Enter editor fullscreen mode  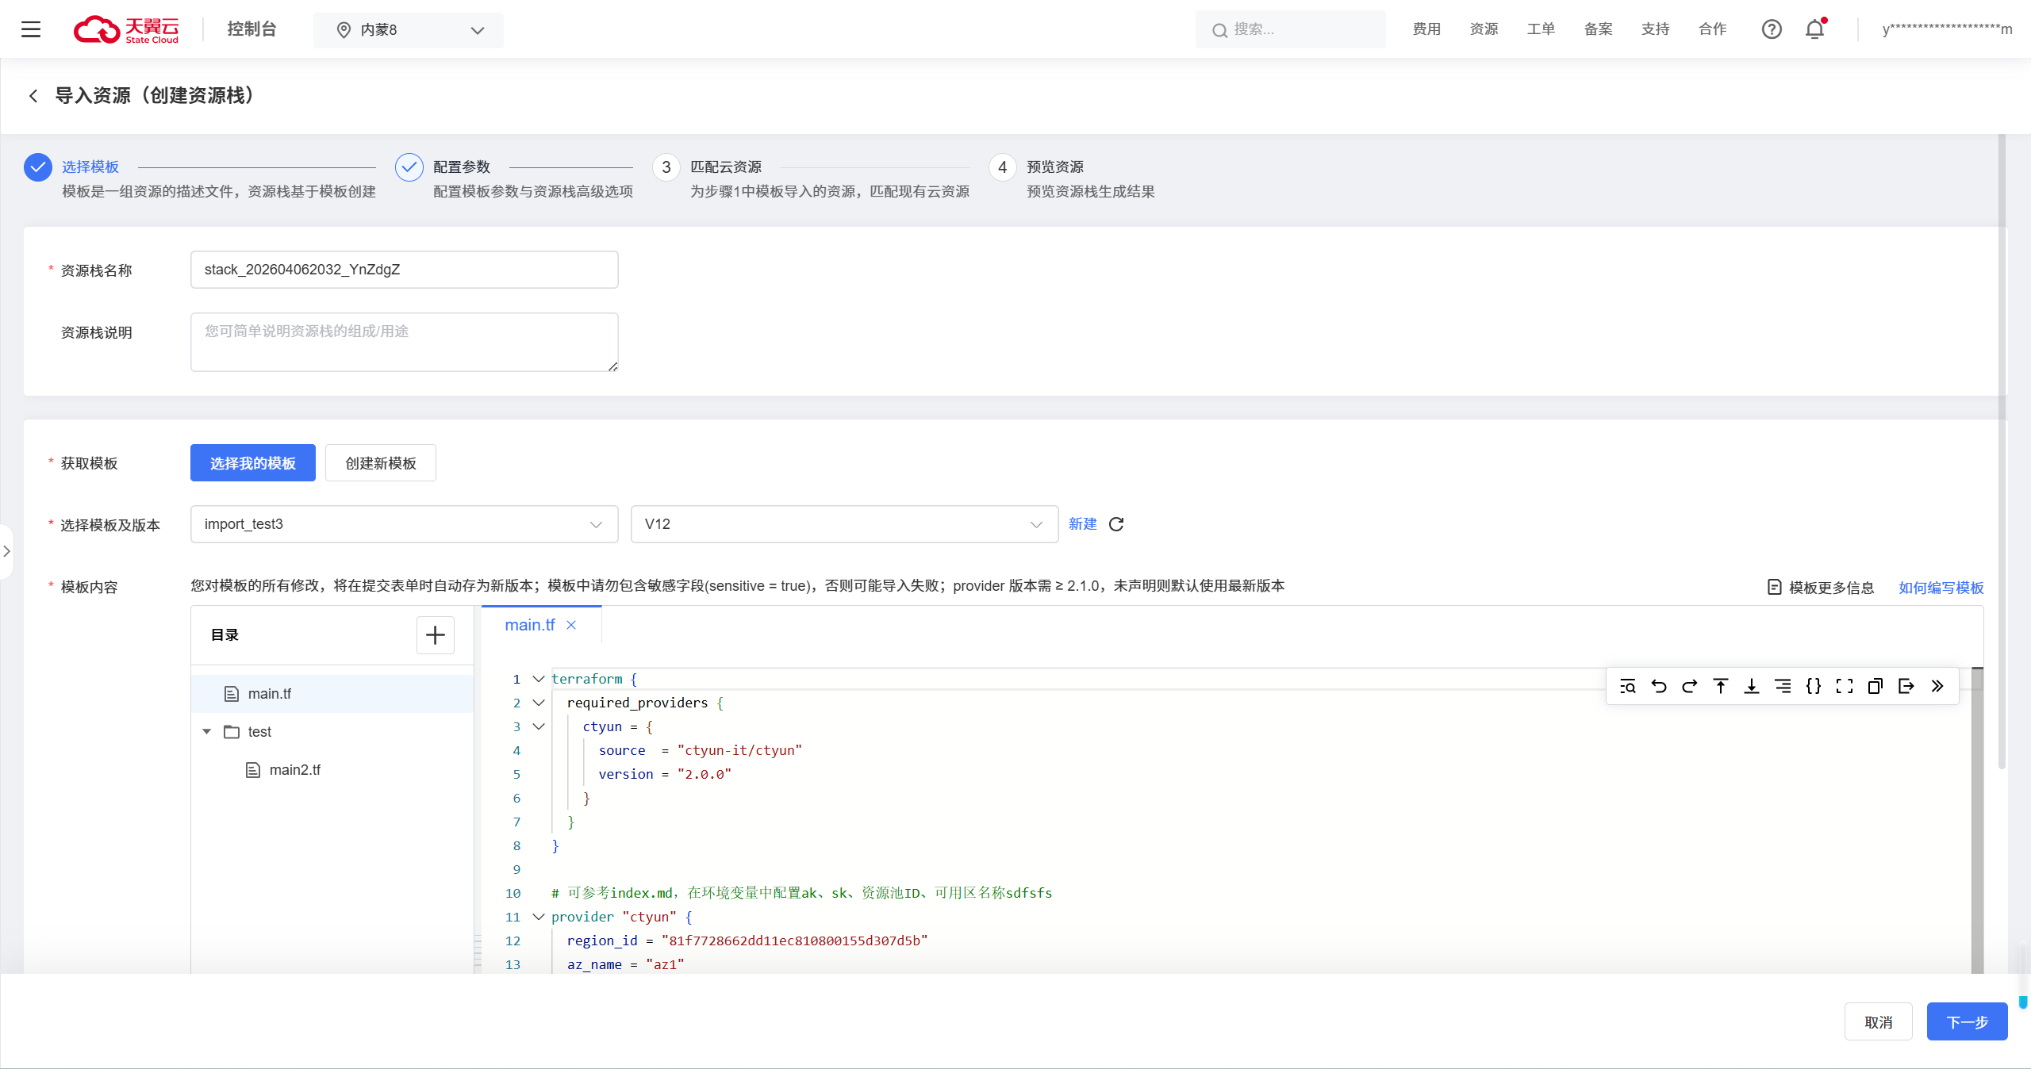(1845, 687)
